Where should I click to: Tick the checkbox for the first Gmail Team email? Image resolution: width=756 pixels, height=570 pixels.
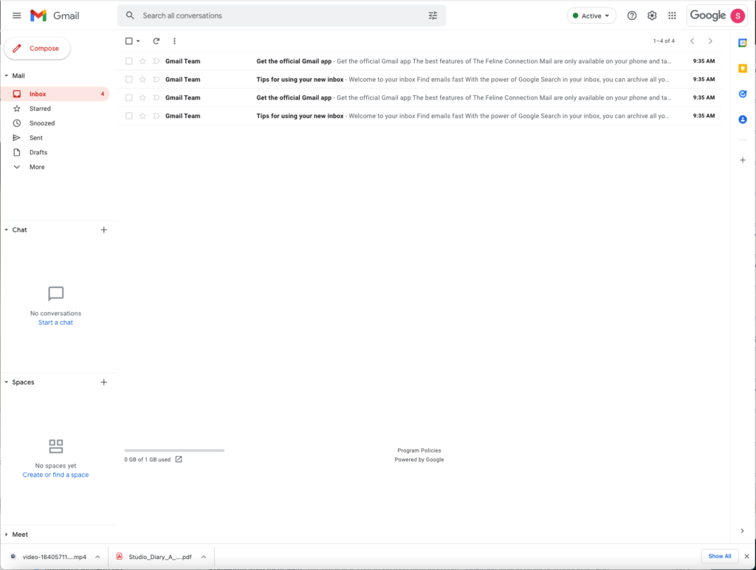(x=129, y=61)
